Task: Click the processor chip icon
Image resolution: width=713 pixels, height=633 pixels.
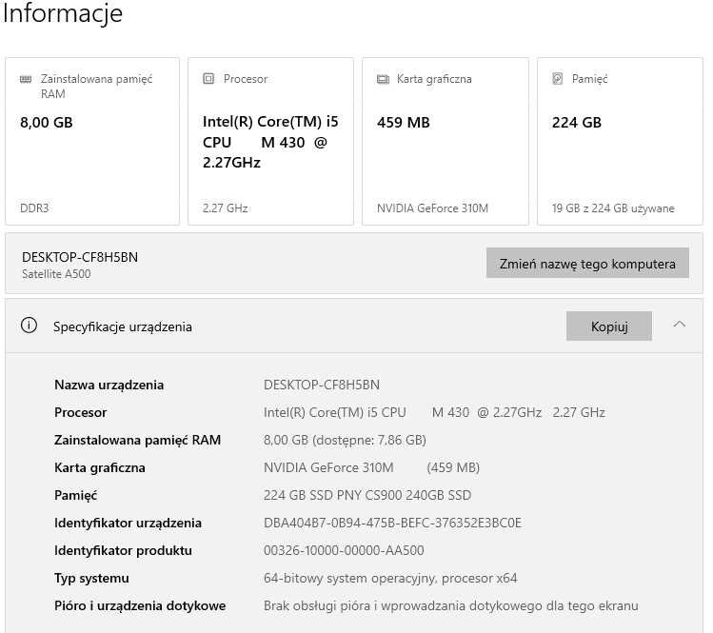Action: [208, 79]
